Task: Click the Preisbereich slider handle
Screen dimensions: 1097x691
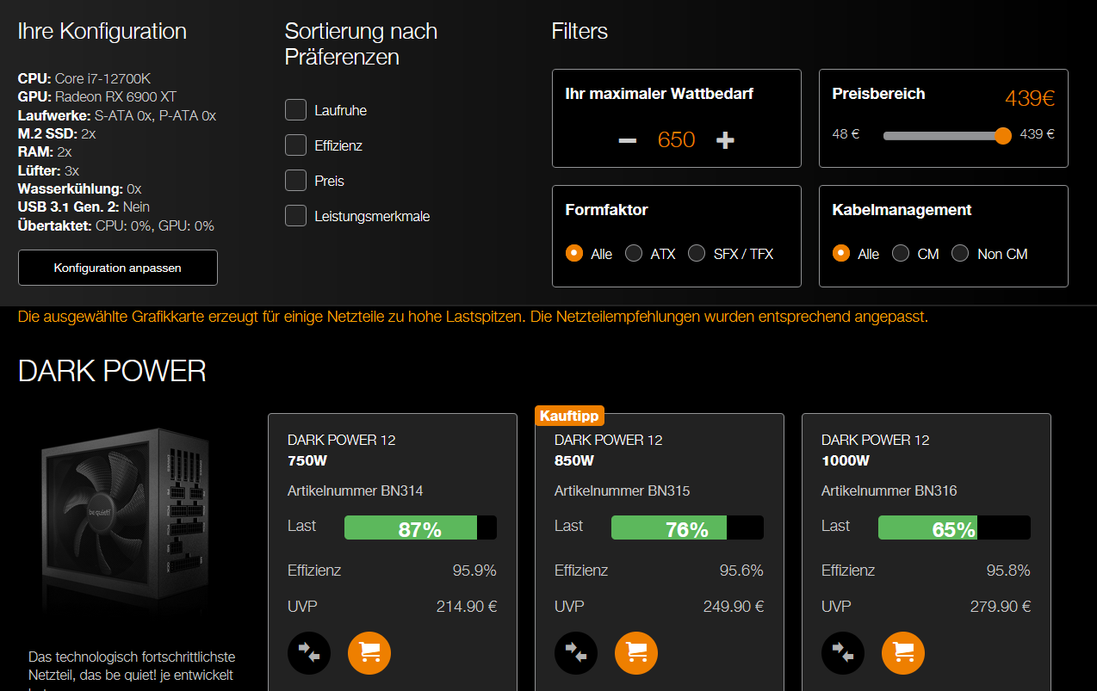Action: (1002, 135)
